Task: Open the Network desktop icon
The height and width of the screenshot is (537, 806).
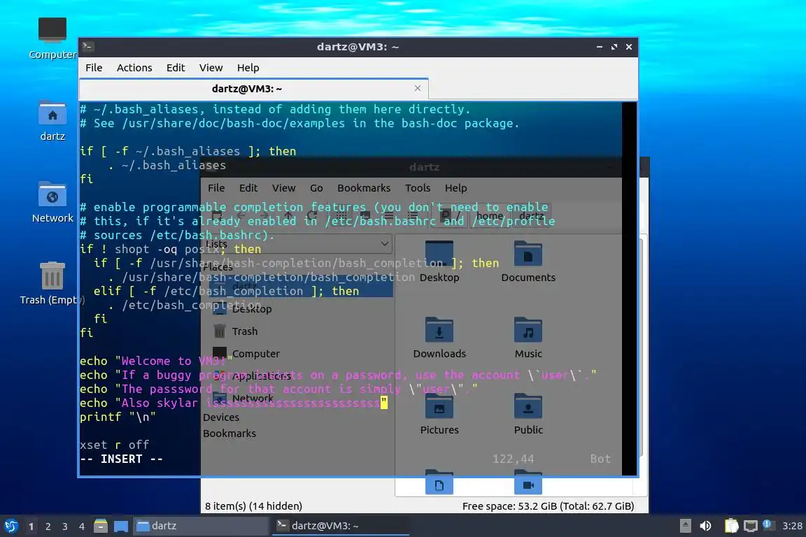Action: point(52,203)
